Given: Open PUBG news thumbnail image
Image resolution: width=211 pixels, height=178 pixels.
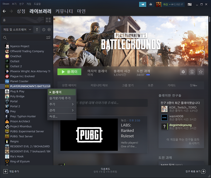Looking at the screenshot, I should click(89, 135).
